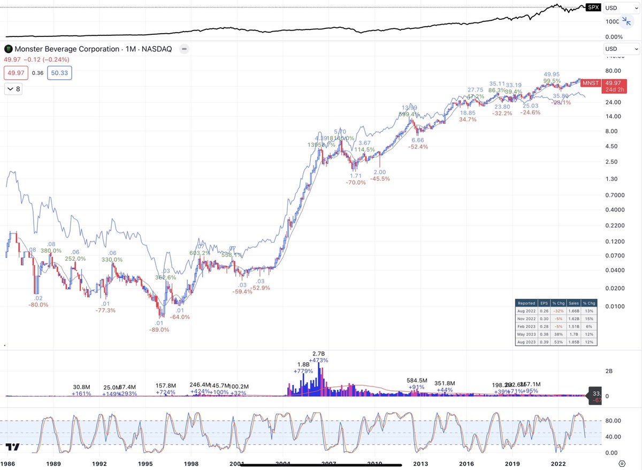Click the 24.00 price axis label

pos(613,102)
